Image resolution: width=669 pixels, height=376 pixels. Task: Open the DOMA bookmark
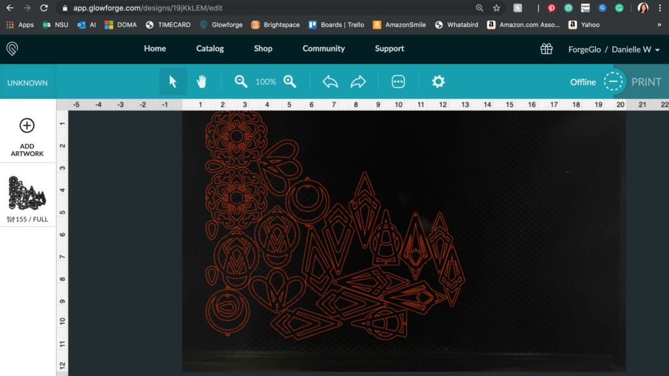121,25
